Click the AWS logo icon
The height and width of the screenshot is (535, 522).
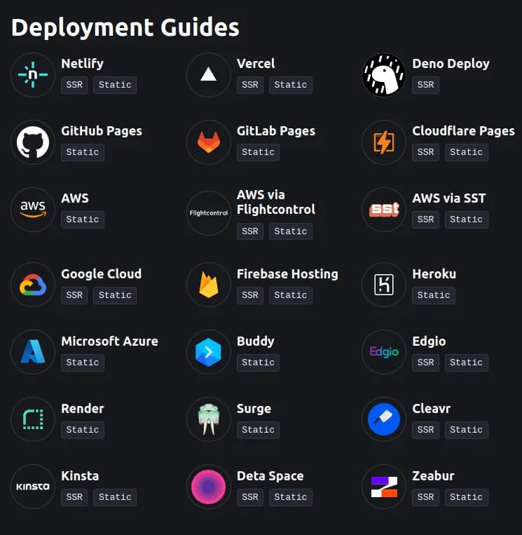point(33,209)
